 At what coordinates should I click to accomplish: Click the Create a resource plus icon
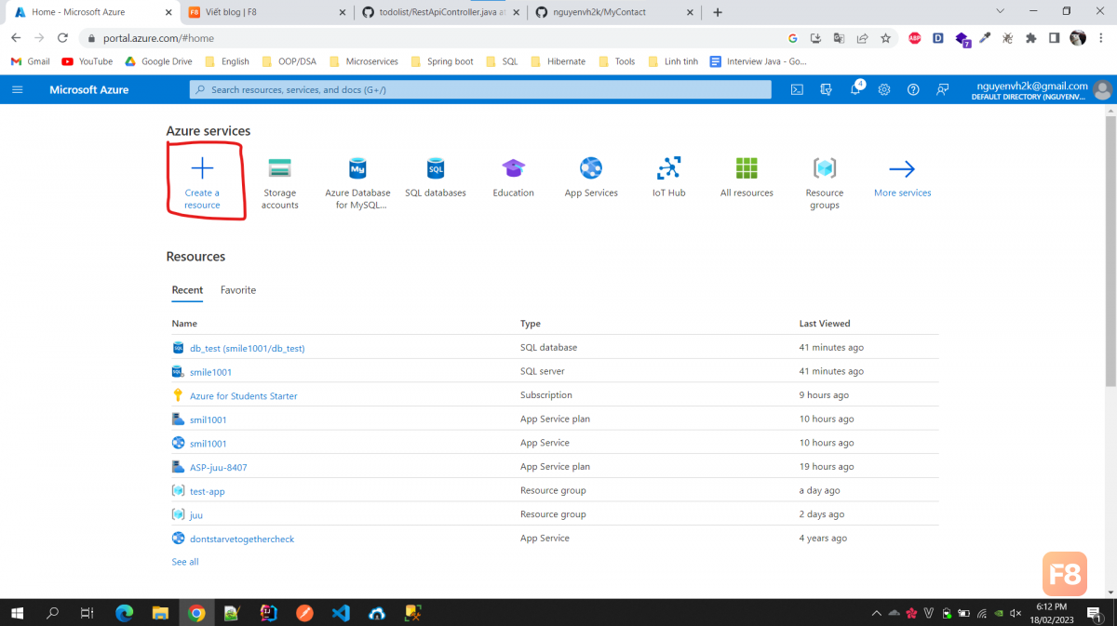[x=202, y=168]
